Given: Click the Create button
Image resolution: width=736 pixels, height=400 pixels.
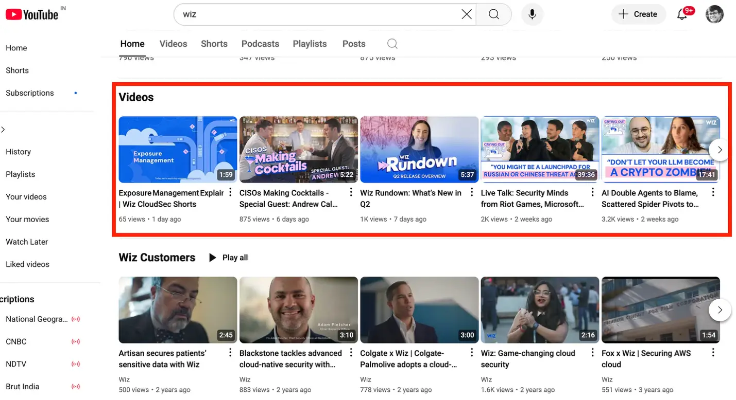Looking at the screenshot, I should (x=639, y=14).
